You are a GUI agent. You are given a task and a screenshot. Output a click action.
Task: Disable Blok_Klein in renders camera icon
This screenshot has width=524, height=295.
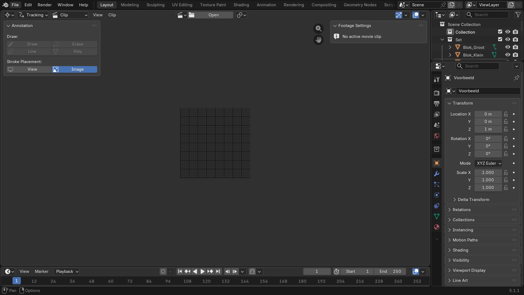pos(515,55)
